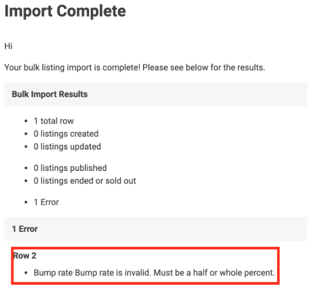311x289 pixels.
Task: Click the 1 Error section header
Action: click(x=155, y=229)
